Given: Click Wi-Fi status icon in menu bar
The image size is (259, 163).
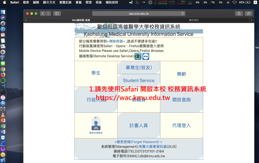Looking at the screenshot, I should pos(234,2).
